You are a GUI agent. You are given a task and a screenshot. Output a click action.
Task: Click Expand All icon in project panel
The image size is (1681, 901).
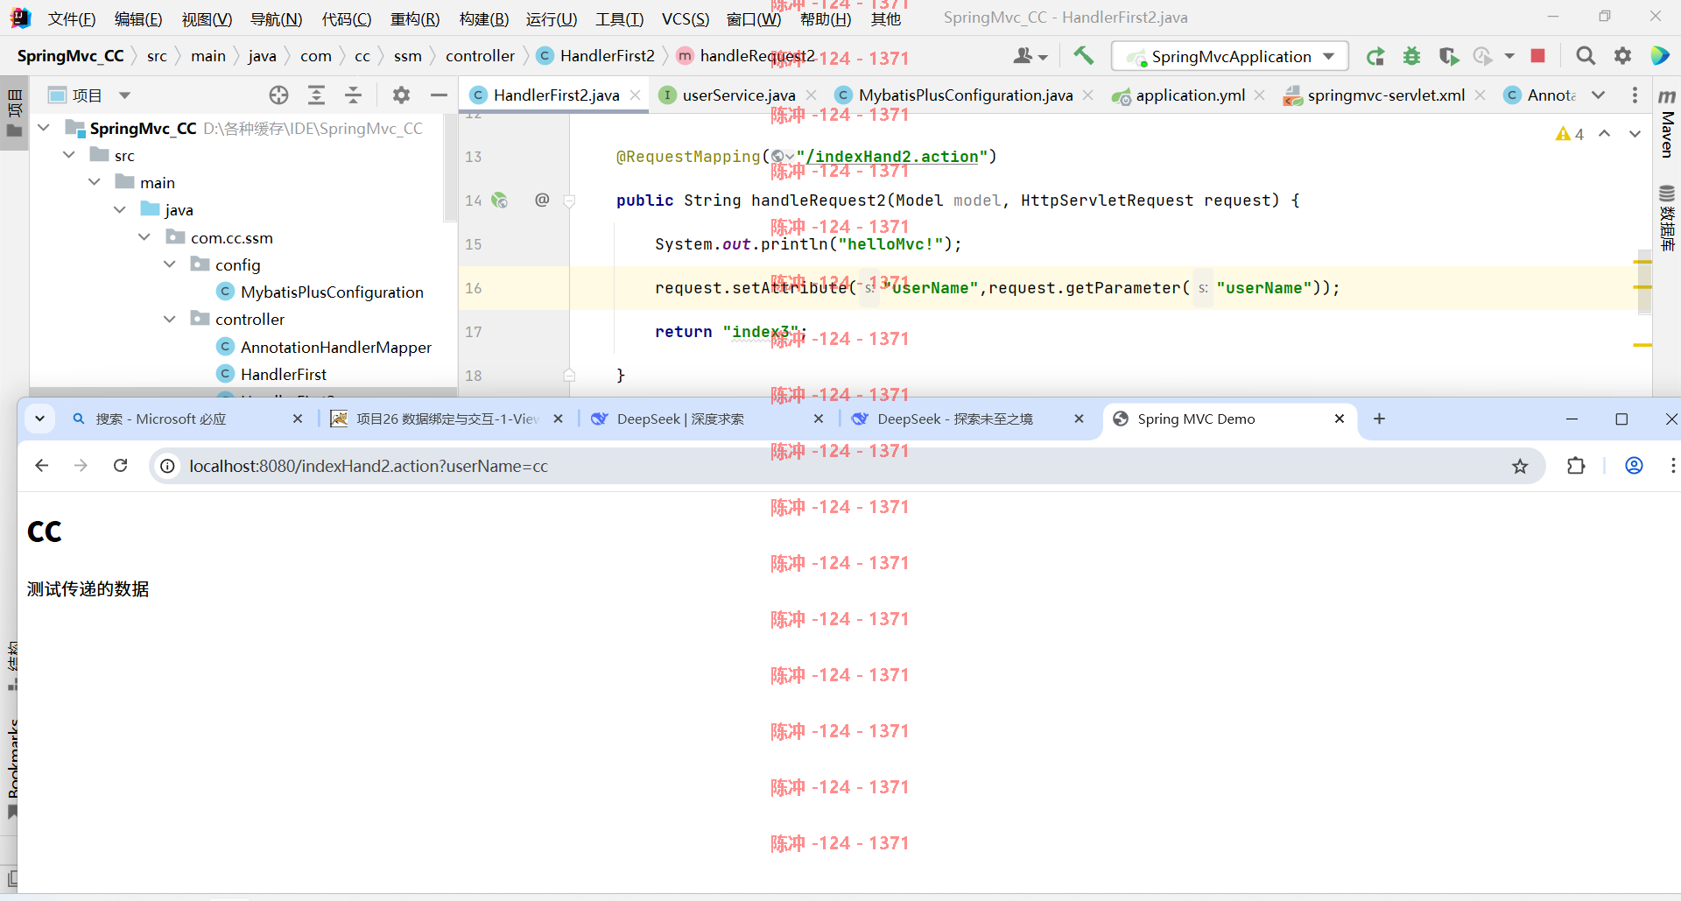[x=316, y=95]
